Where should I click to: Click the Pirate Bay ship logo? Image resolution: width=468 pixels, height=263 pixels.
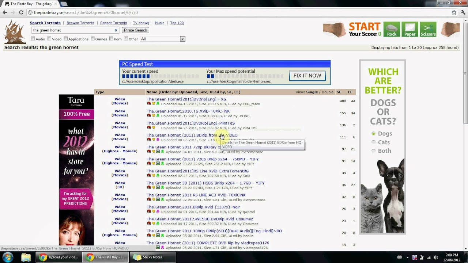click(x=15, y=32)
